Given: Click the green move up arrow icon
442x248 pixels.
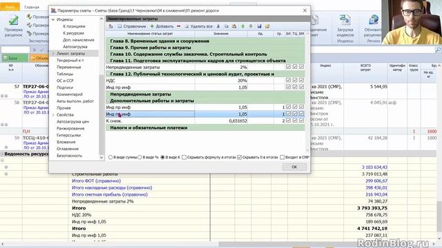Looking at the screenshot, I should click(x=242, y=26).
